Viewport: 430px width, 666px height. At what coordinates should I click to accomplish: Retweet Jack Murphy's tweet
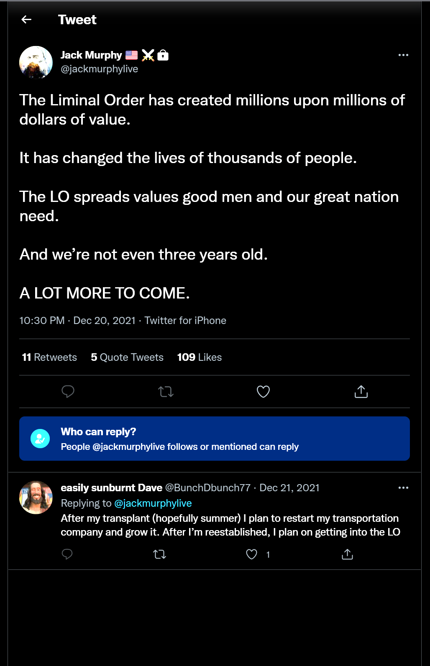tap(166, 392)
